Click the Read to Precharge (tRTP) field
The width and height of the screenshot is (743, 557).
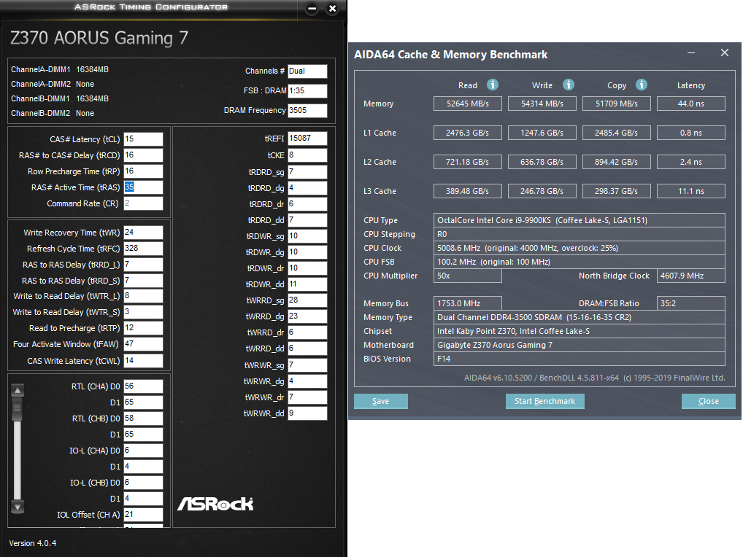(x=143, y=328)
